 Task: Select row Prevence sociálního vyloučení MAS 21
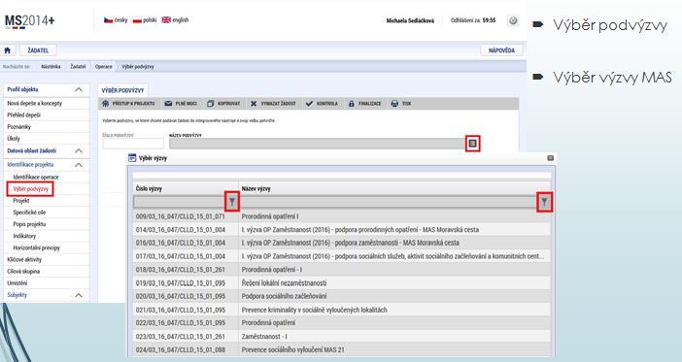[342, 349]
